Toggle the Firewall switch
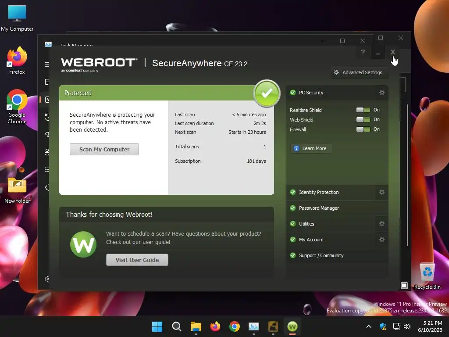449x337 pixels. pyautogui.click(x=363, y=129)
